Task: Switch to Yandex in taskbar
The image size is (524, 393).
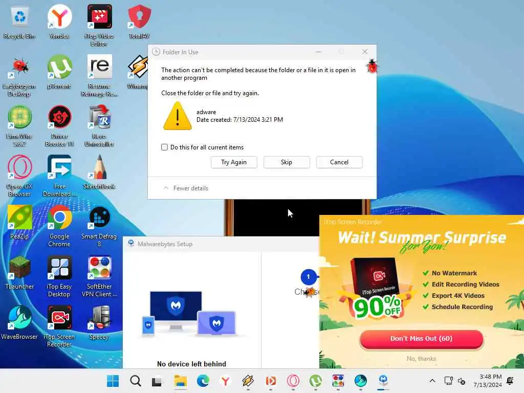Action: click(226, 381)
